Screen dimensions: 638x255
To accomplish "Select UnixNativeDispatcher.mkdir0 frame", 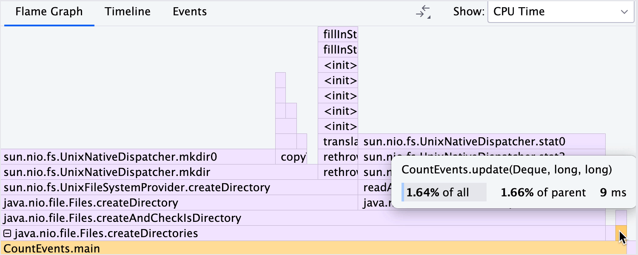I will [138, 157].
